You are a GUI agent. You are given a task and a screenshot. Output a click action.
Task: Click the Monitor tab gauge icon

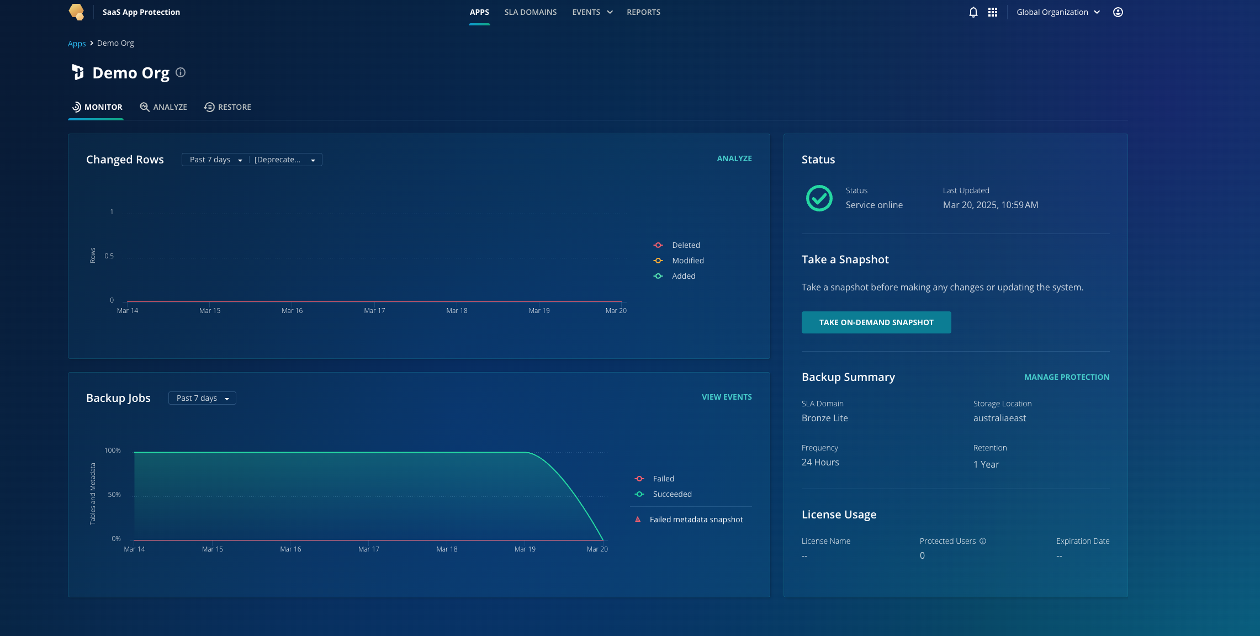pyautogui.click(x=77, y=107)
